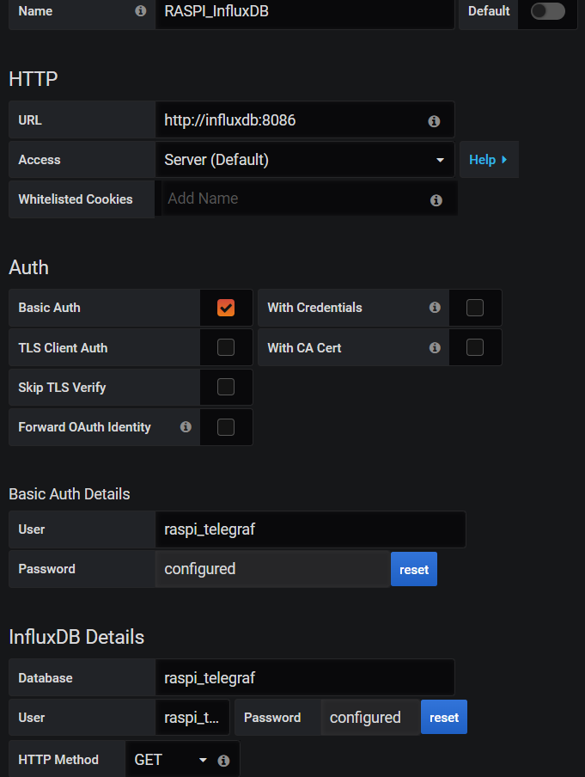Reset the InfluxDB Details password
The width and height of the screenshot is (585, 777).
[x=444, y=717]
